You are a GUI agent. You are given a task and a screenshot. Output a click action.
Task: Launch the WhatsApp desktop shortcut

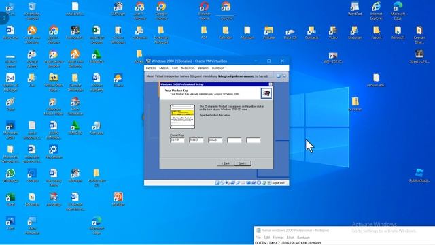tap(11, 176)
